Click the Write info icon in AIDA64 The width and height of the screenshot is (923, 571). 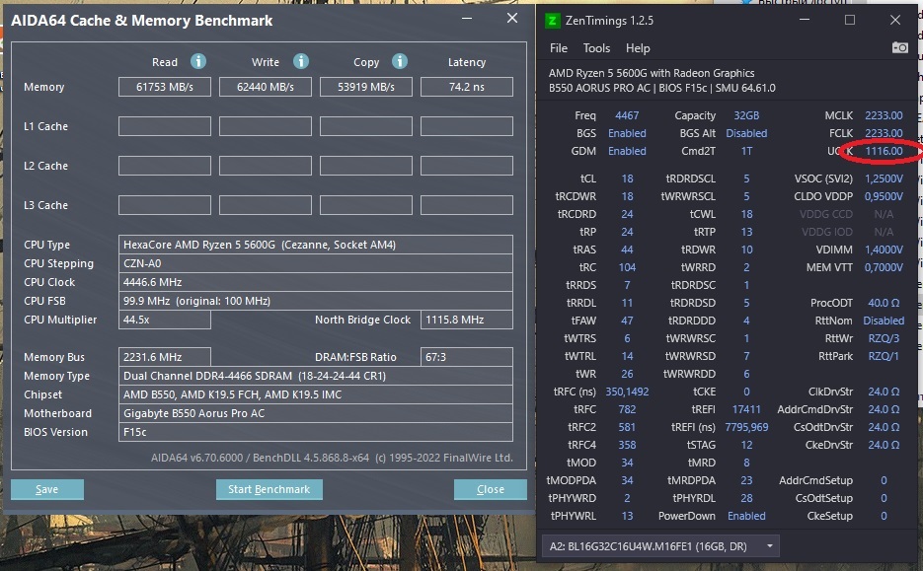tap(301, 61)
